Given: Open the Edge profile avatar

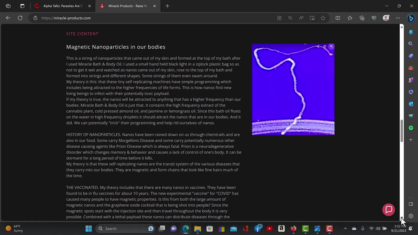Looking at the screenshot, I should 386,18.
